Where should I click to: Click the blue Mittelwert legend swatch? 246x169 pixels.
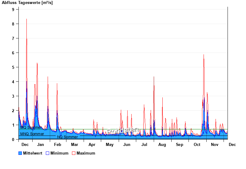[x=20, y=153]
